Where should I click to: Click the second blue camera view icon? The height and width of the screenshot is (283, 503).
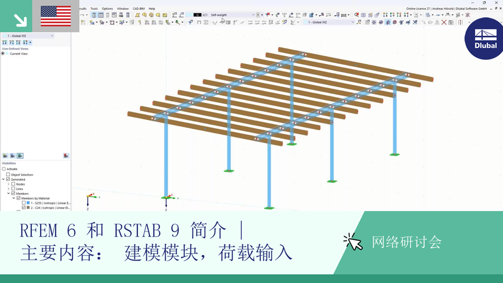click(13, 156)
